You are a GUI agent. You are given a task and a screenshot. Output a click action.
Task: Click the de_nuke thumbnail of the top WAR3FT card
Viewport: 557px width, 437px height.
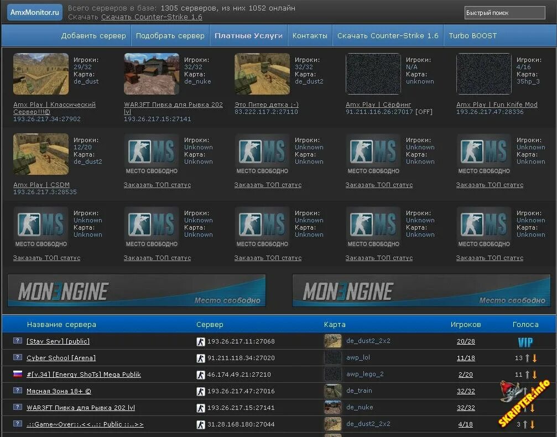point(152,74)
